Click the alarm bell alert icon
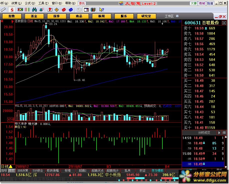 coord(41,10)
